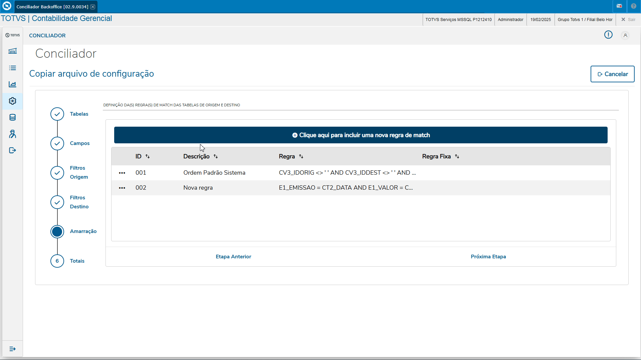Open actions menu for rule 002
This screenshot has height=360, width=641.
click(x=122, y=188)
